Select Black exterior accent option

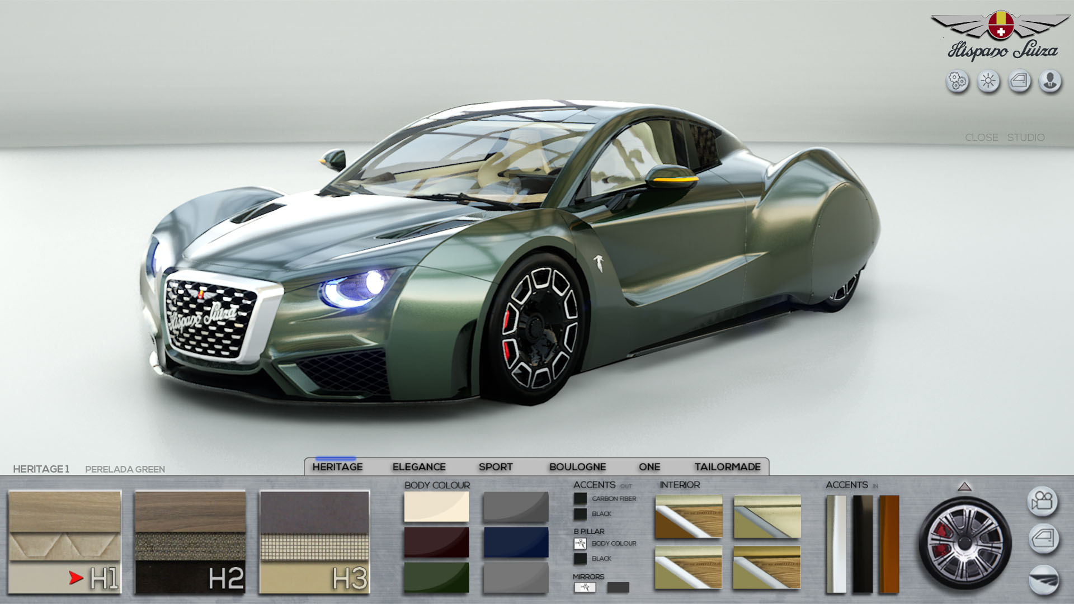coord(581,513)
